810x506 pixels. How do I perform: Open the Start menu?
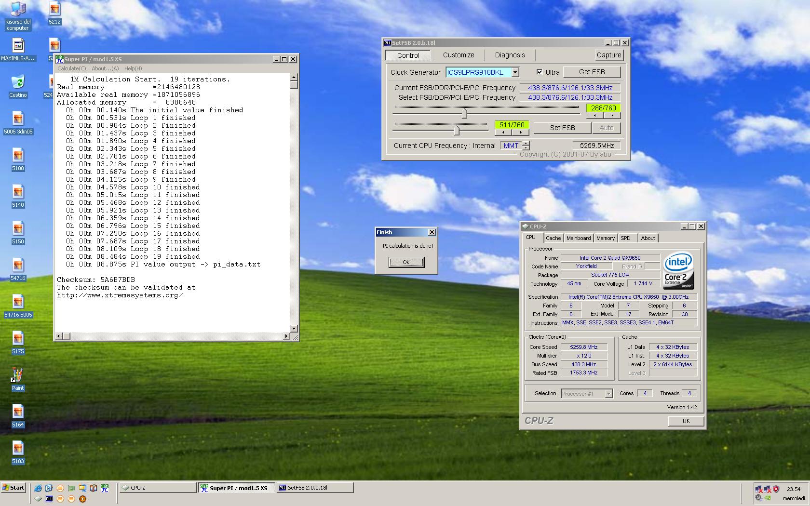point(13,488)
